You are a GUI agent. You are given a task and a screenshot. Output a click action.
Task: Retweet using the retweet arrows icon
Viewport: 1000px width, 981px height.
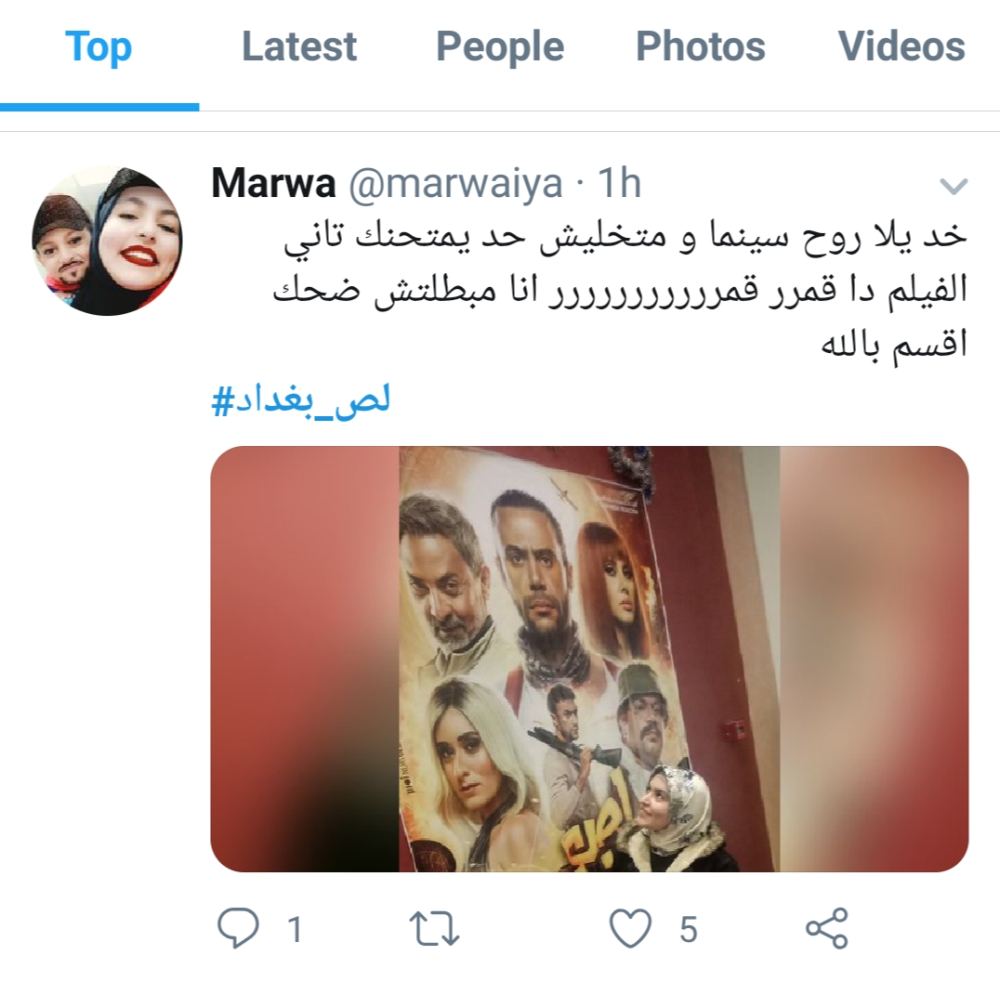click(434, 929)
